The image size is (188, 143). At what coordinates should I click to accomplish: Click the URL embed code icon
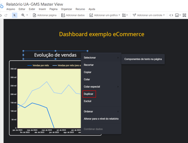[x=171, y=15]
